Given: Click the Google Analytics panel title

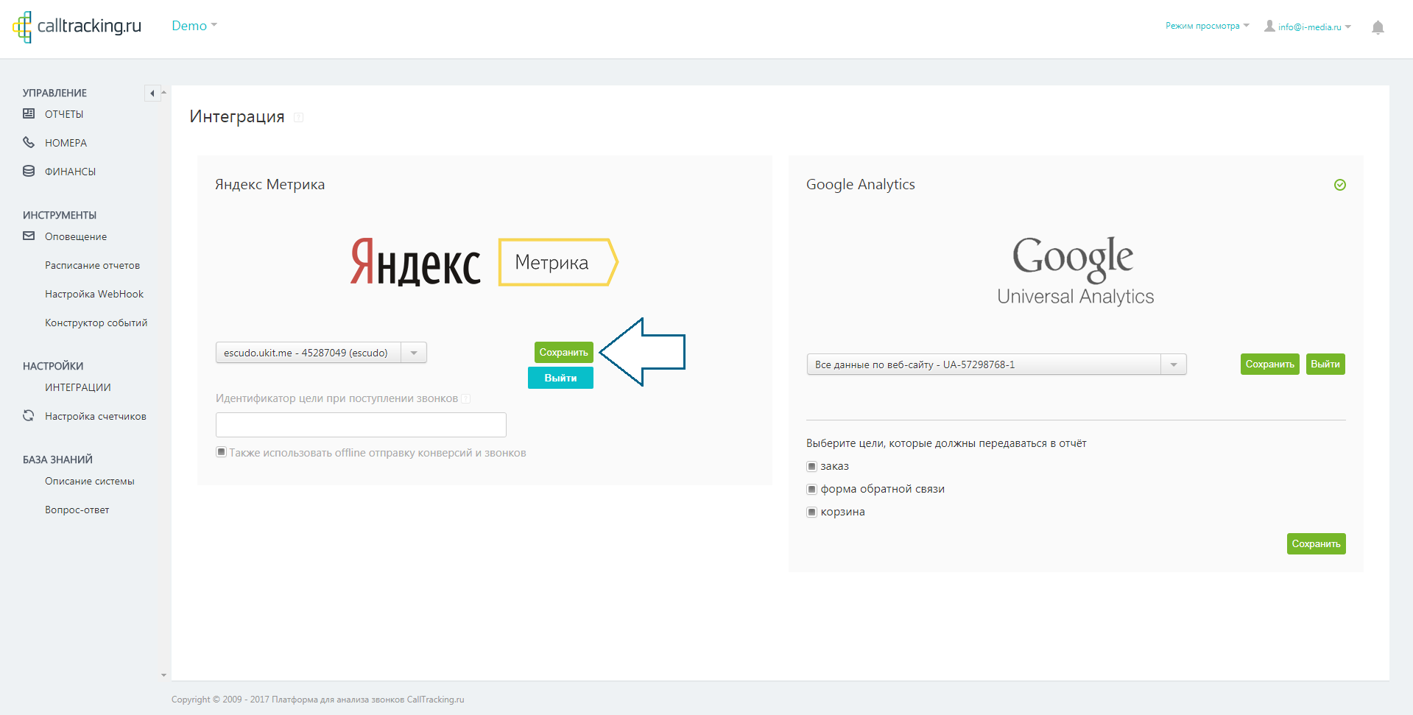Looking at the screenshot, I should pos(860,184).
